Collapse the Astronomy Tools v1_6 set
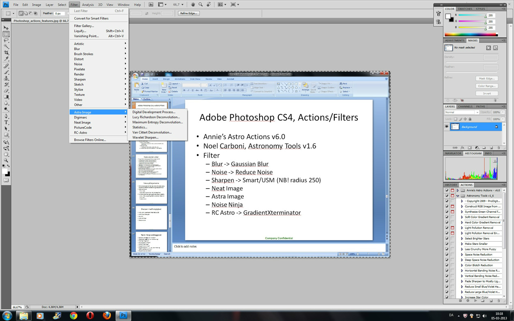 coord(458,196)
